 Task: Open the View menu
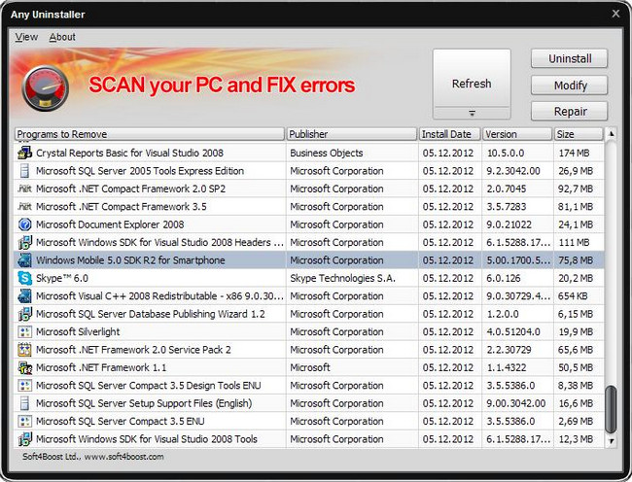26,37
